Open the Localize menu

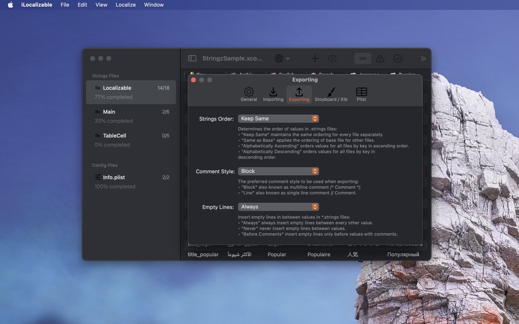126,4
